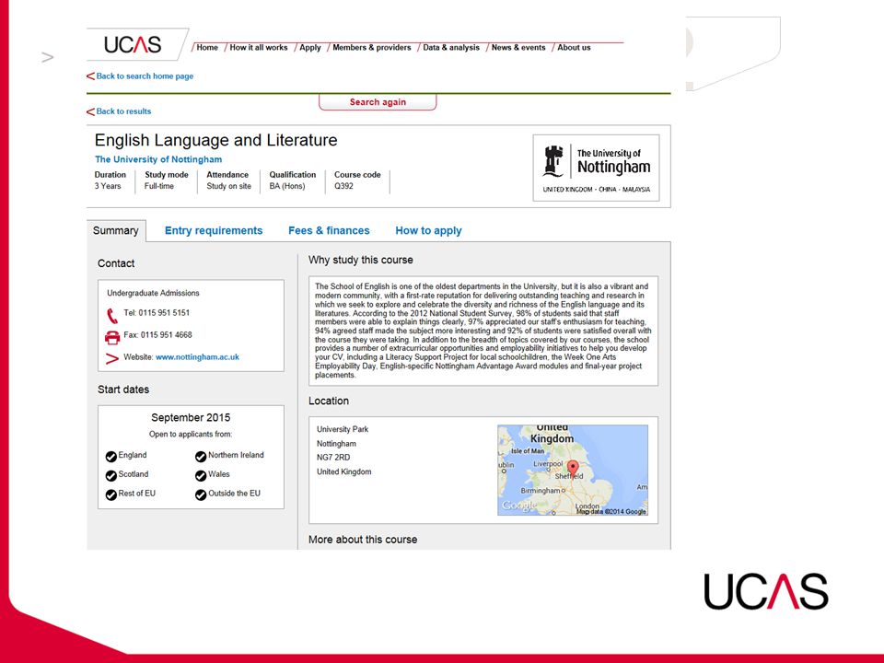Open The University of Nottingham link

(158, 159)
